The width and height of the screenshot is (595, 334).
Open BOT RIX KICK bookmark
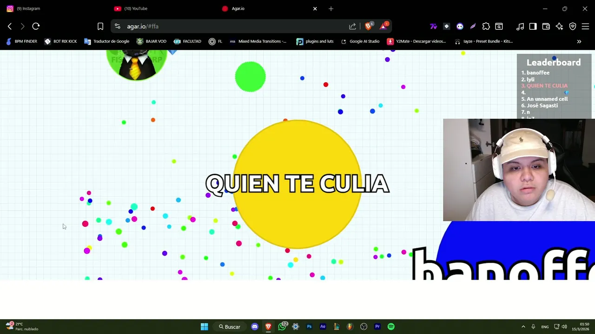click(60, 41)
